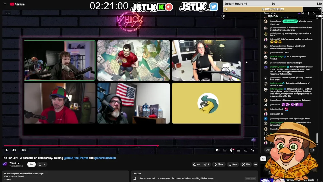Close the live chat panel
Screen dimensions: 323x182
(314, 13)
